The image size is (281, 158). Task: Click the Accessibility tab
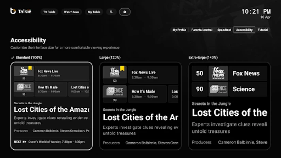point(244,30)
